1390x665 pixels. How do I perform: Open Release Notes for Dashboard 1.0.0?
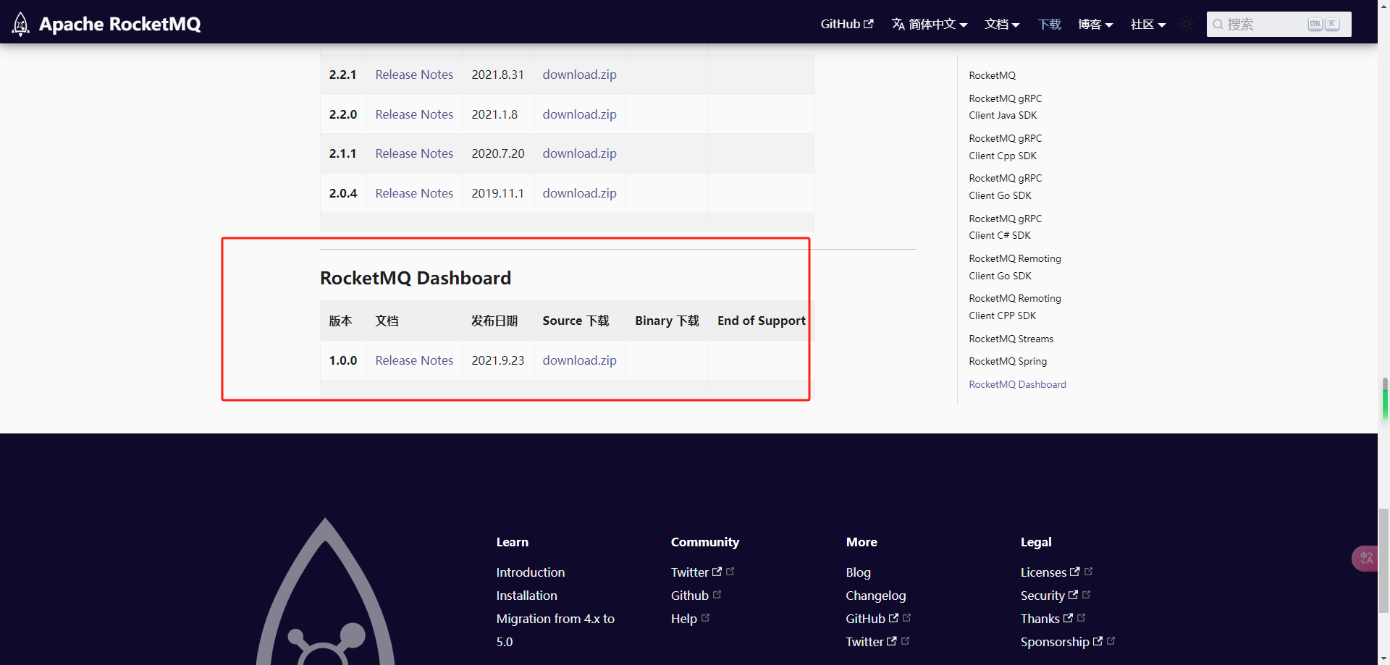[414, 360]
